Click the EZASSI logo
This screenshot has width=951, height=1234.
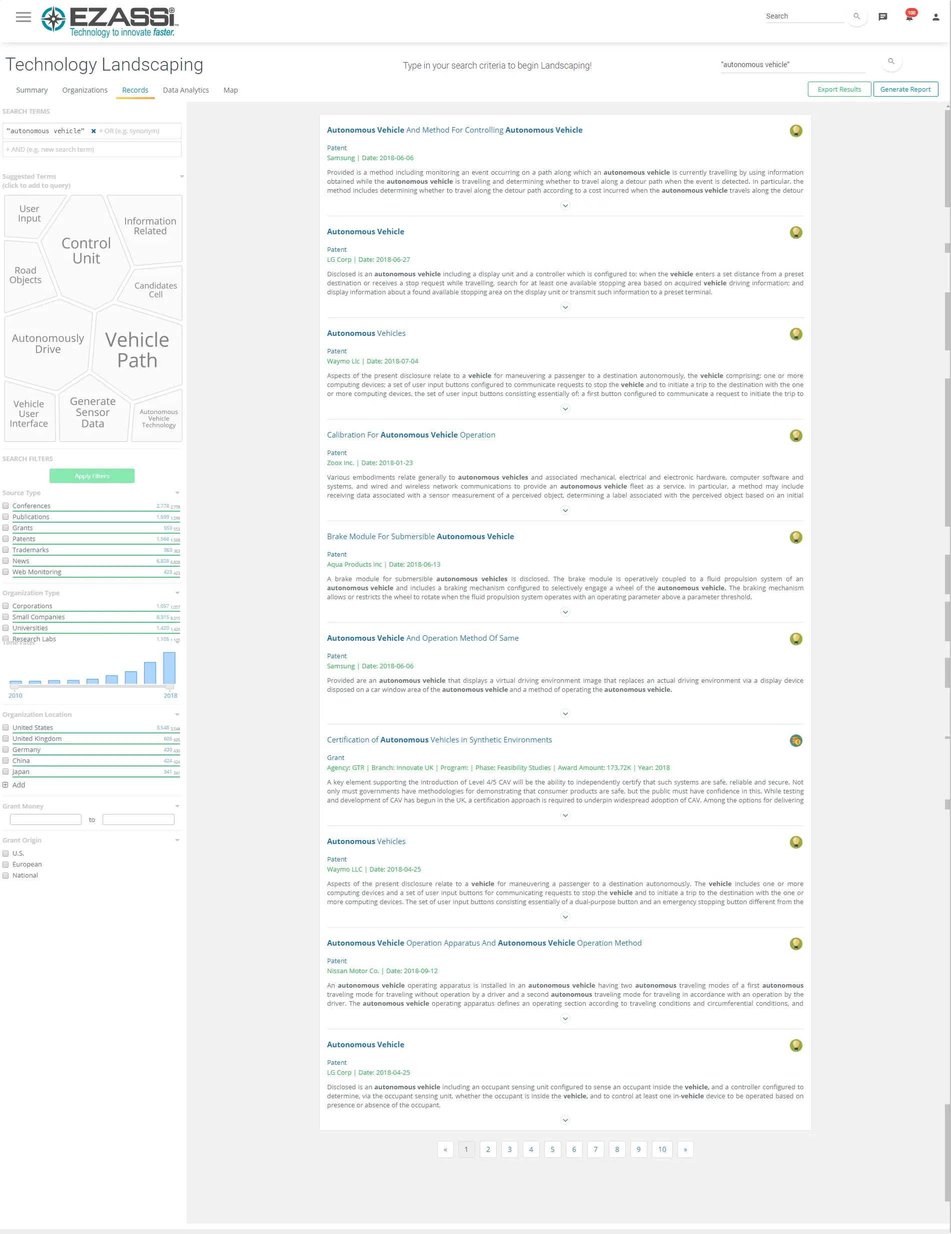tap(110, 22)
